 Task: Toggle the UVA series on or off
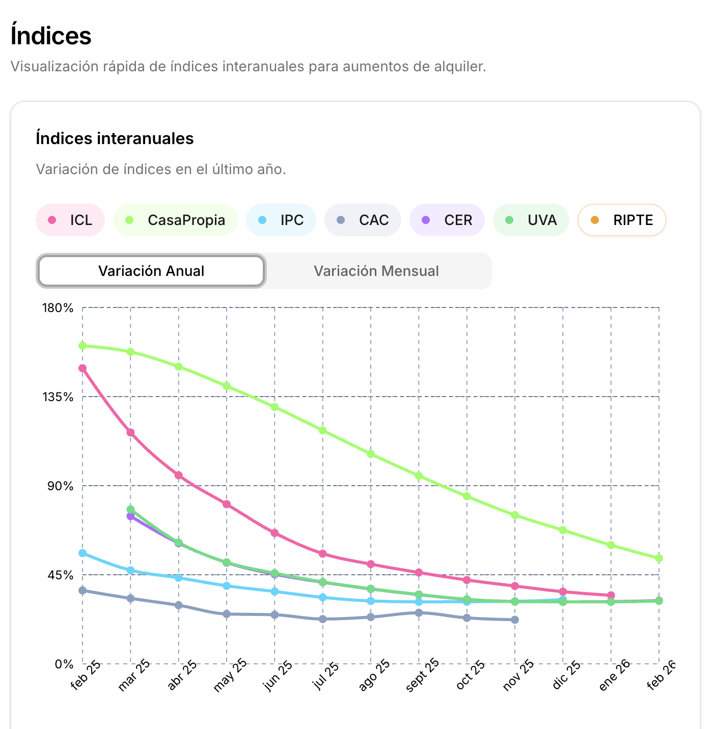click(531, 220)
